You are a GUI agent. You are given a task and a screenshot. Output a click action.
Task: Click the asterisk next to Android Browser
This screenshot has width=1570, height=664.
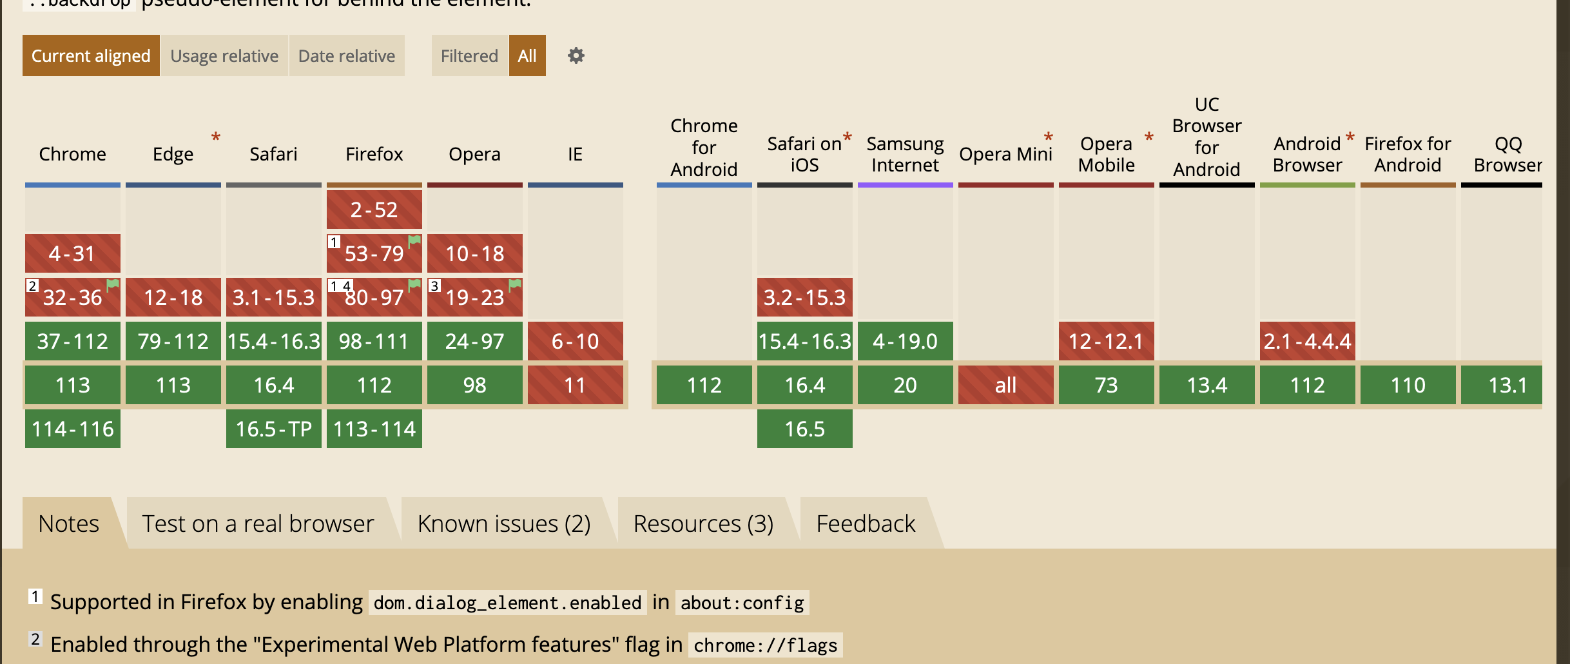(1350, 138)
